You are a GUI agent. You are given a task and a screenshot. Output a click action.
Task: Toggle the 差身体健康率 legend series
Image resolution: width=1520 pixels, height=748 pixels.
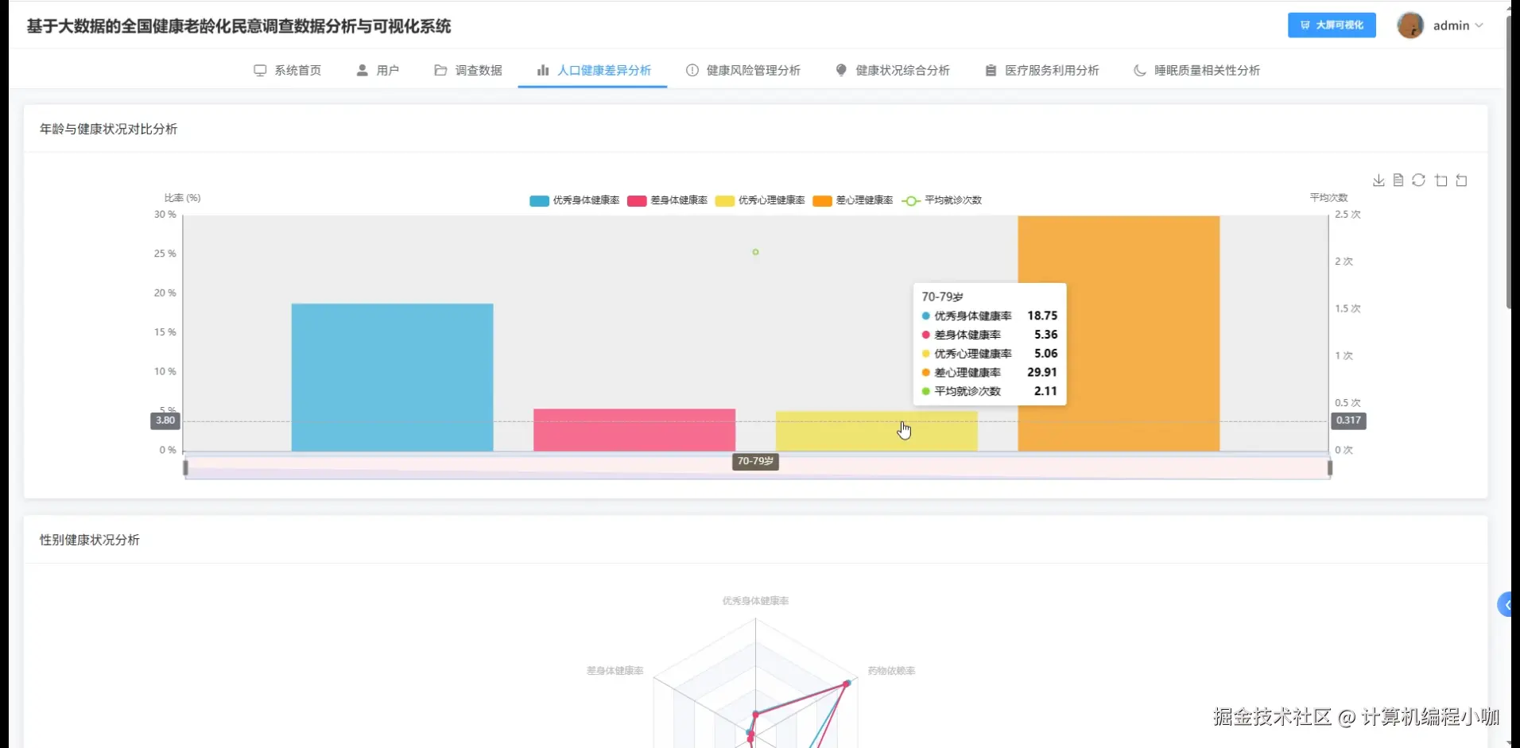coord(667,200)
